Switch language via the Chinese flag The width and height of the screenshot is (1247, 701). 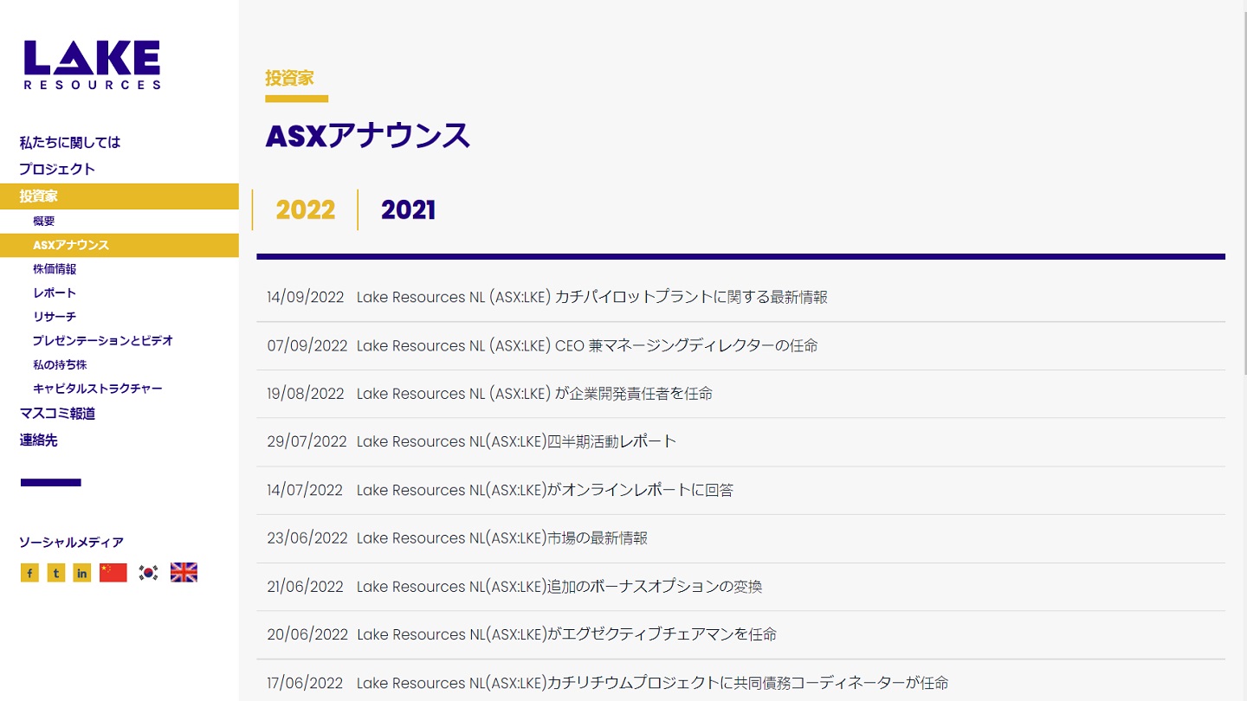pyautogui.click(x=113, y=573)
